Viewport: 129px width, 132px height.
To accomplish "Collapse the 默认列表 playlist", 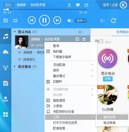I will [15, 32].
